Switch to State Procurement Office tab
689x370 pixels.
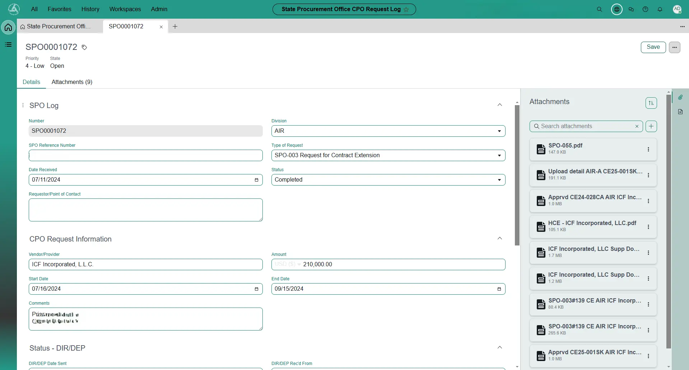tap(59, 27)
